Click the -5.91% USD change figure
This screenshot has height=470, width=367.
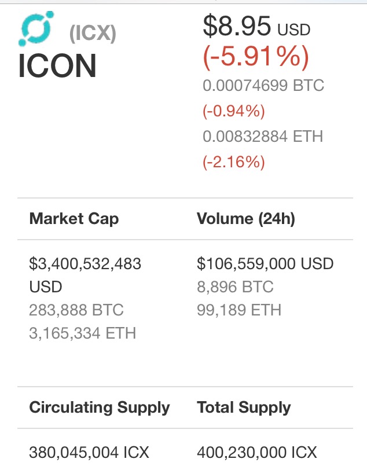(256, 57)
